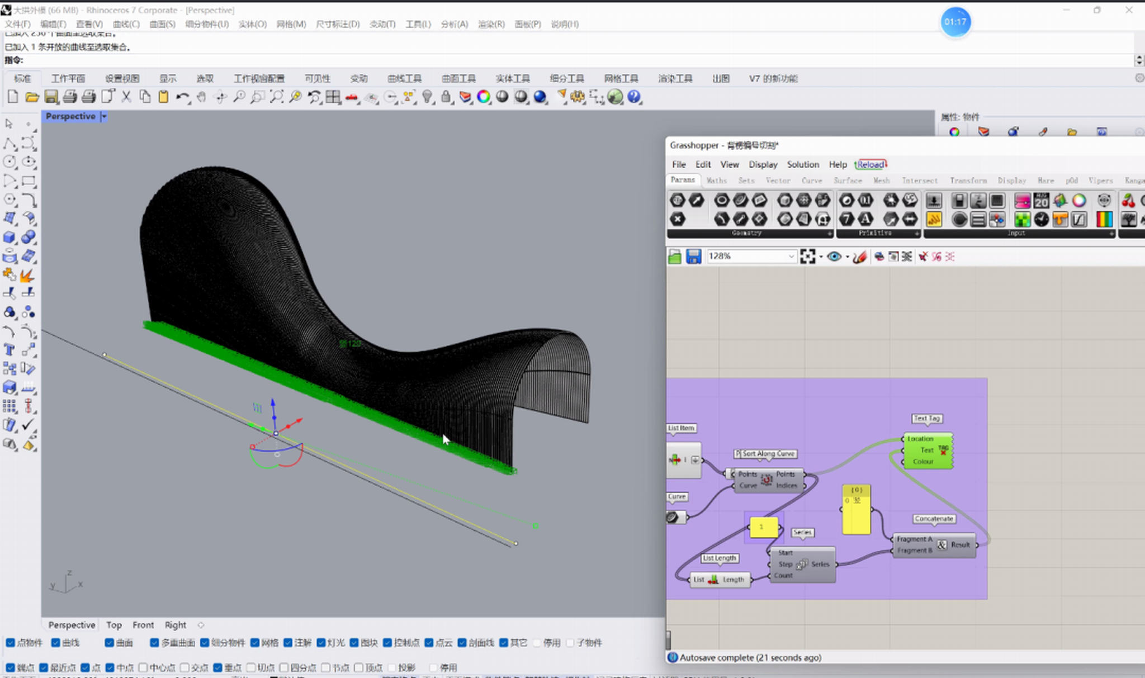Screen dimensions: 1145x678
Task: Click the Grasshopper save document icon
Action: 693,257
